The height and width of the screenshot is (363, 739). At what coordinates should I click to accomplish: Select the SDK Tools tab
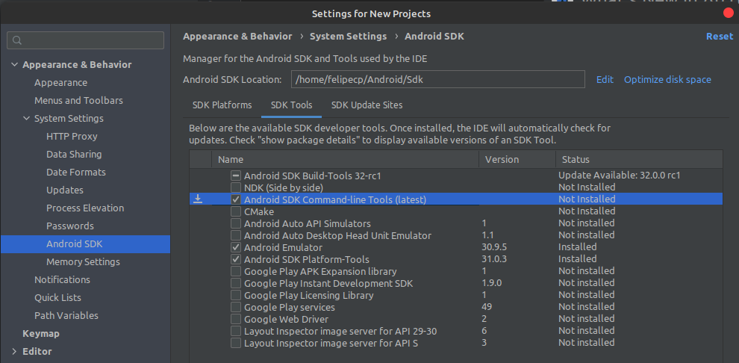coord(291,105)
